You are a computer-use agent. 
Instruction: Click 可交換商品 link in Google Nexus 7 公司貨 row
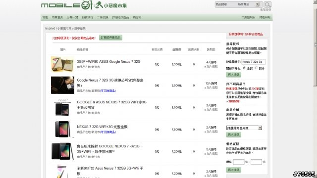click(x=108, y=91)
